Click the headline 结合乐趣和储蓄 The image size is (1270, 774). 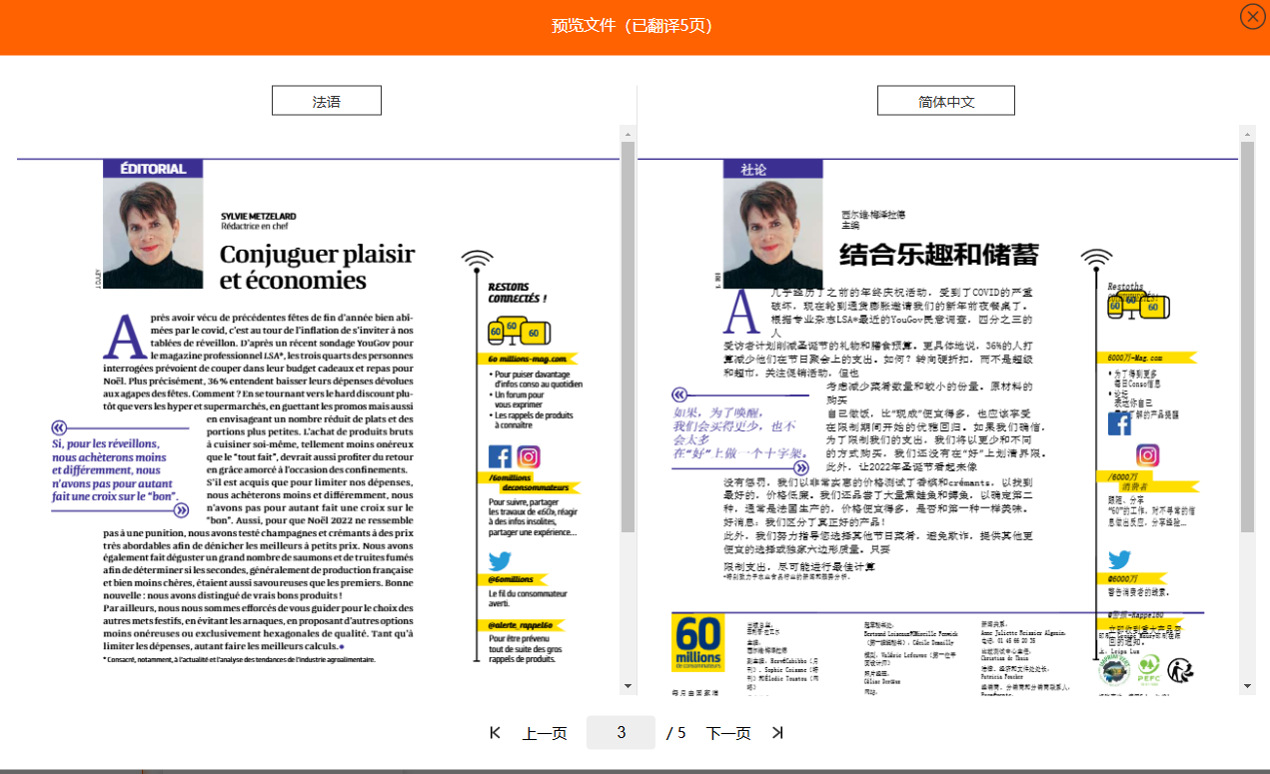click(x=939, y=254)
